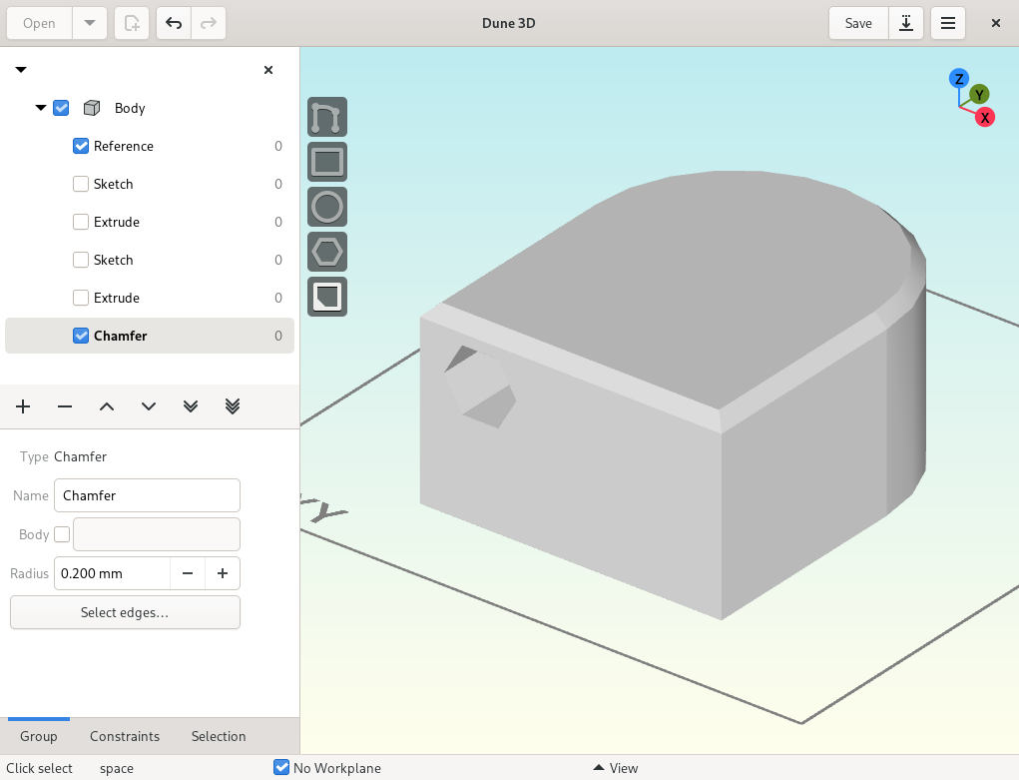This screenshot has height=780, width=1019.
Task: Create a new document
Action: 132,23
